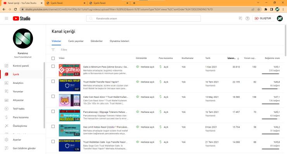This screenshot has width=287, height=154.
Task: Select the Gas Limit Hatası video checkbox
Action: click(x=53, y=126)
